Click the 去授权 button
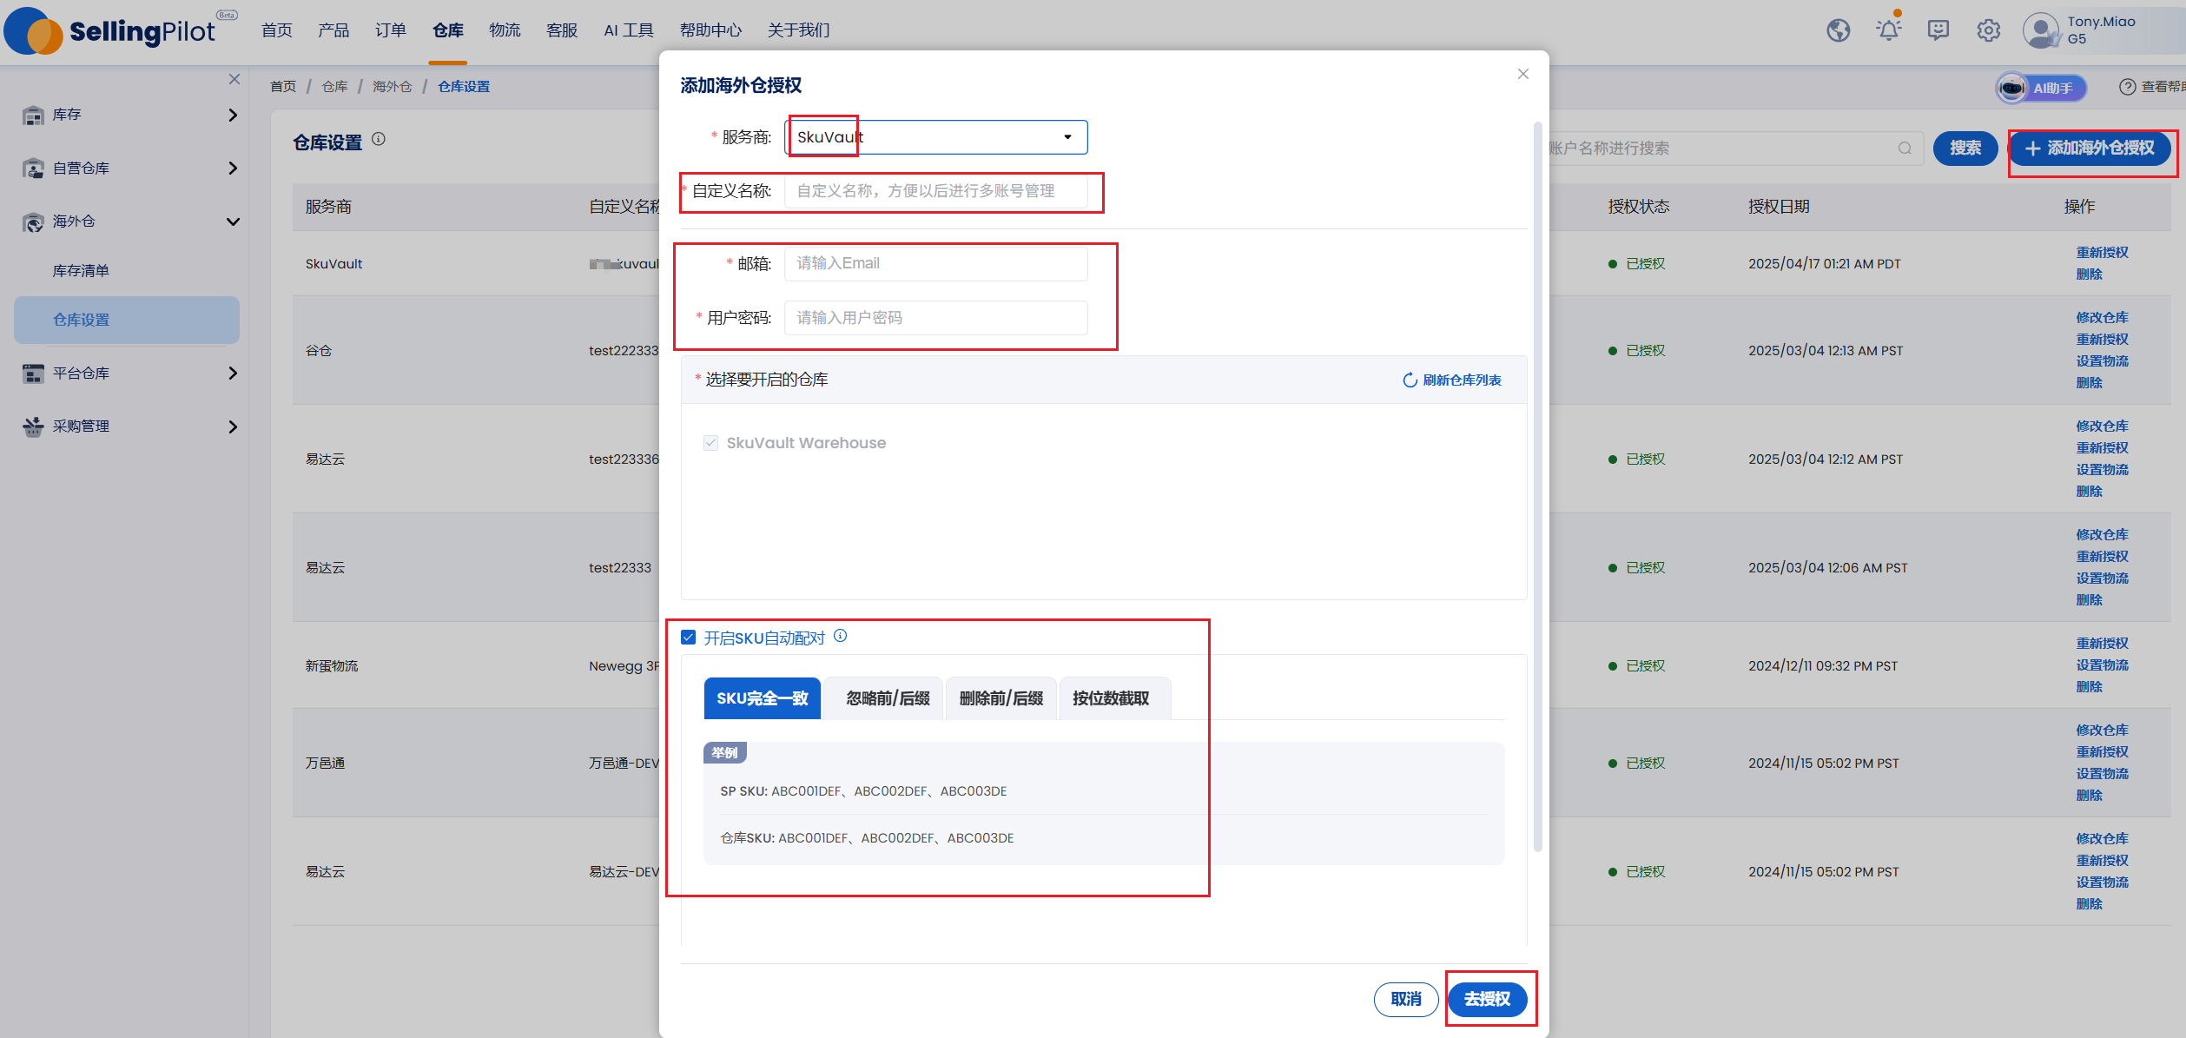The width and height of the screenshot is (2186, 1038). [x=1488, y=999]
